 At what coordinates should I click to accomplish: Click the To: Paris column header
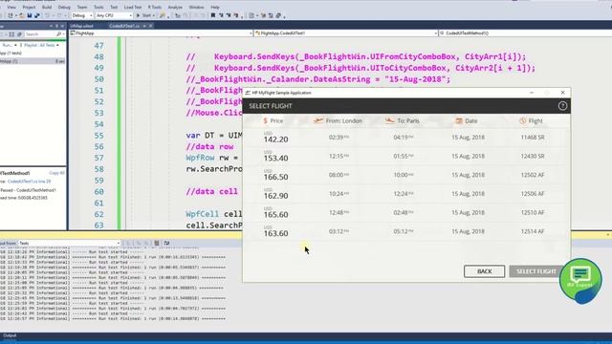[x=402, y=121]
